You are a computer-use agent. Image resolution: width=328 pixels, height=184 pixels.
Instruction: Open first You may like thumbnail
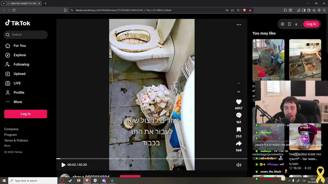coord(268,60)
